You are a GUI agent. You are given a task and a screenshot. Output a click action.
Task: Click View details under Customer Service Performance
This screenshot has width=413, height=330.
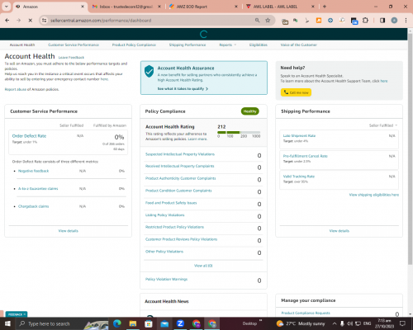point(69,231)
